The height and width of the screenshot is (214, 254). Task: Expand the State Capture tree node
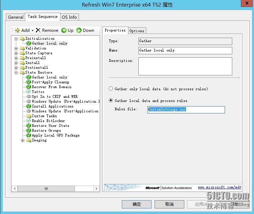tap(16, 53)
